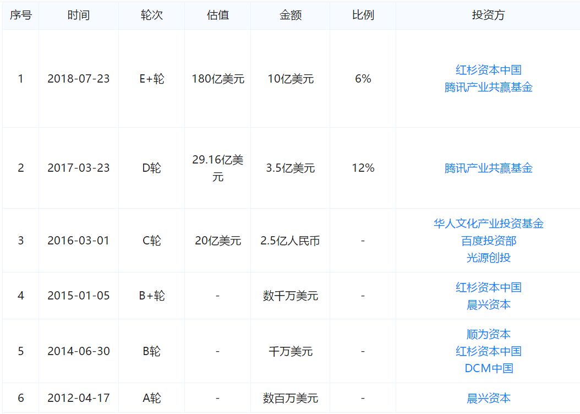Image resolution: width=580 pixels, height=414 pixels.
Task: Open 腾讯产业共赢基金 link in the D轮 row
Action: (x=488, y=168)
